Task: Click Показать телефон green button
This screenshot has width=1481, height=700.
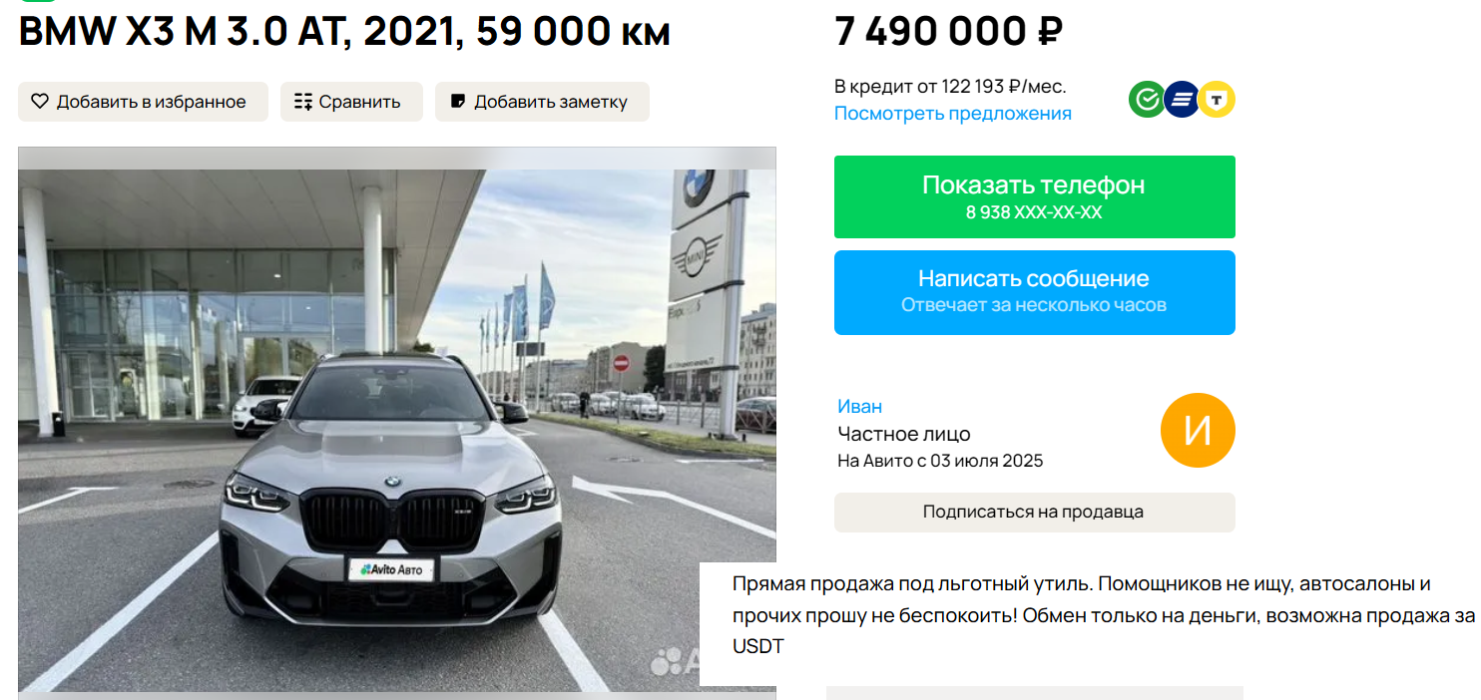Action: tap(1035, 196)
